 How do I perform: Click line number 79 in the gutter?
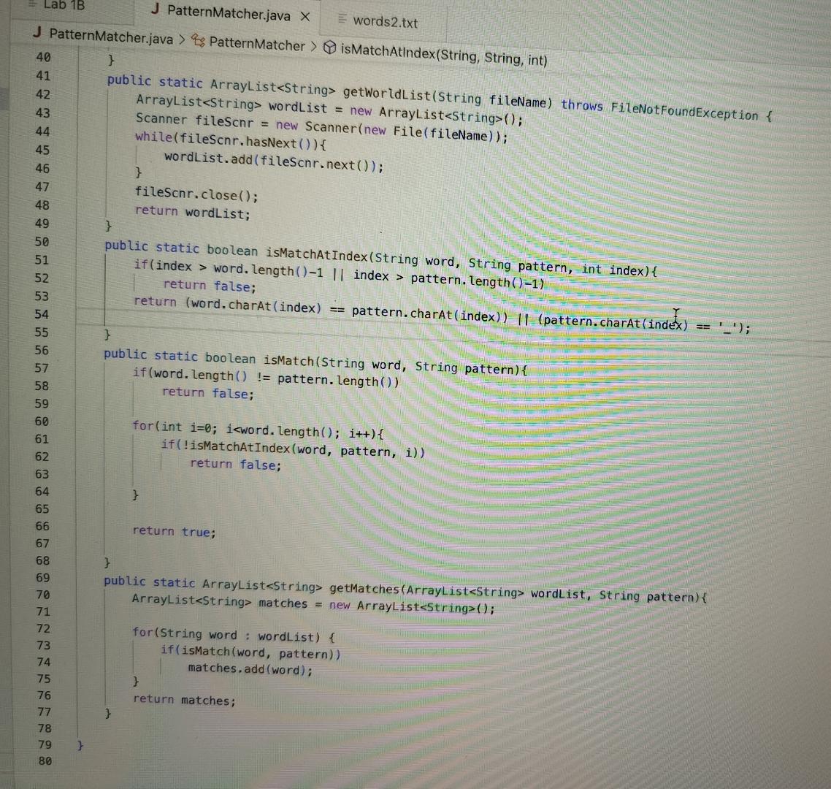44,744
